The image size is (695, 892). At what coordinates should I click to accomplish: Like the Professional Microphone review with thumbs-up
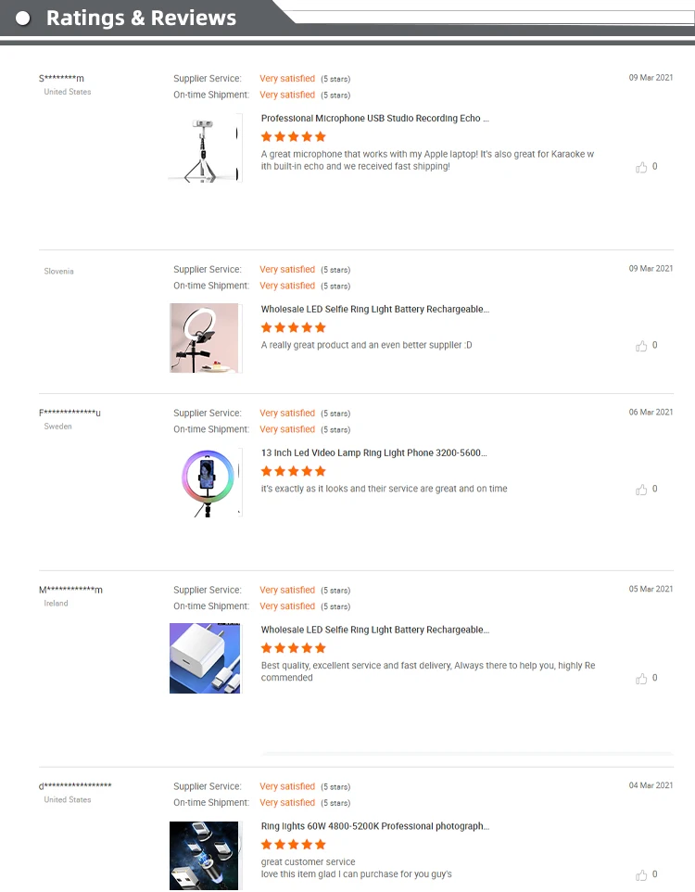(641, 168)
